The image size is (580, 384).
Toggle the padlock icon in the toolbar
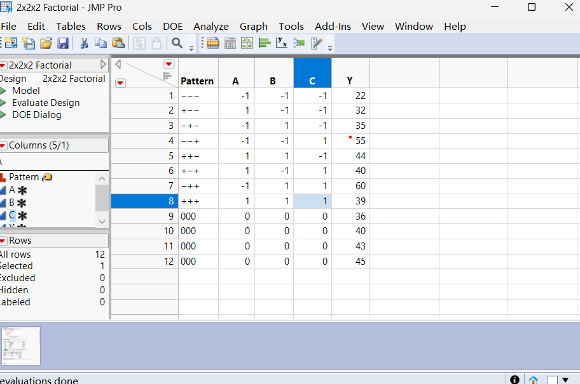(157, 43)
